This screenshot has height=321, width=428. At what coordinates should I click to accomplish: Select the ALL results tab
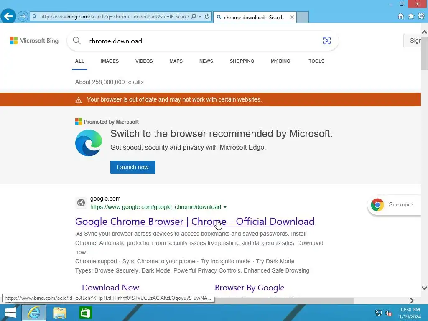[x=79, y=61]
